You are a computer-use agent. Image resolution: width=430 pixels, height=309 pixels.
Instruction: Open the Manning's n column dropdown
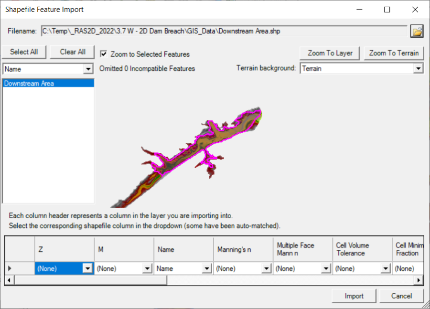tap(266, 268)
